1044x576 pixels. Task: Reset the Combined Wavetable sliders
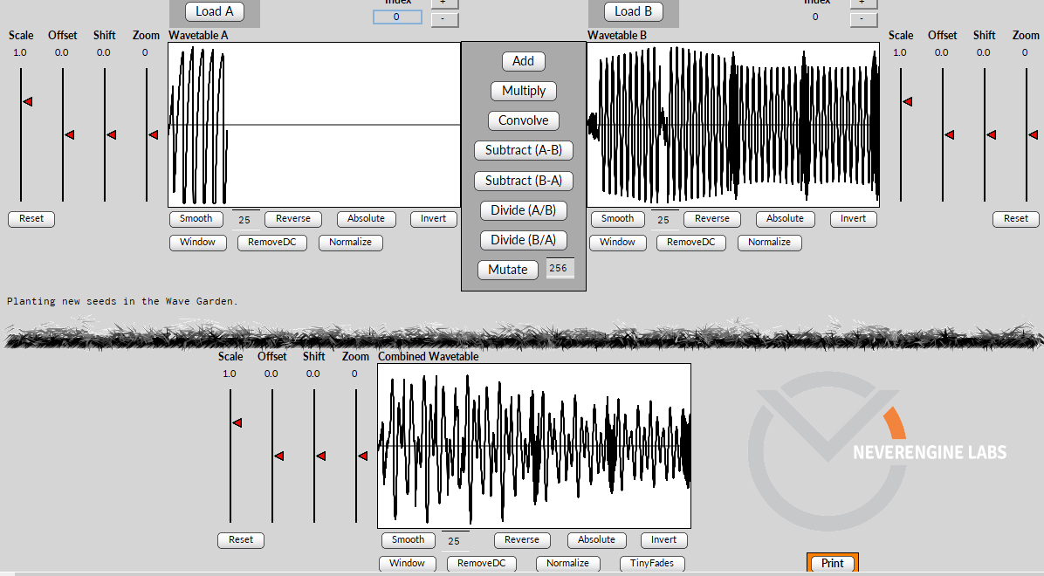click(x=241, y=540)
